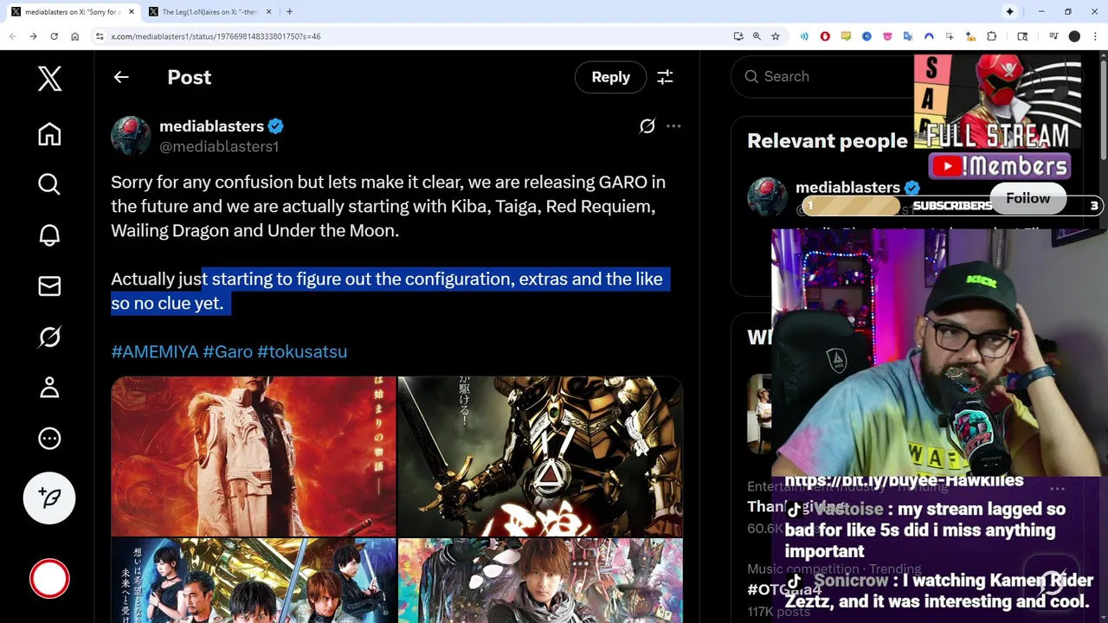Screen dimensions: 1108x623
Task: Compose a new post with feather button
Action: [x=49, y=498]
